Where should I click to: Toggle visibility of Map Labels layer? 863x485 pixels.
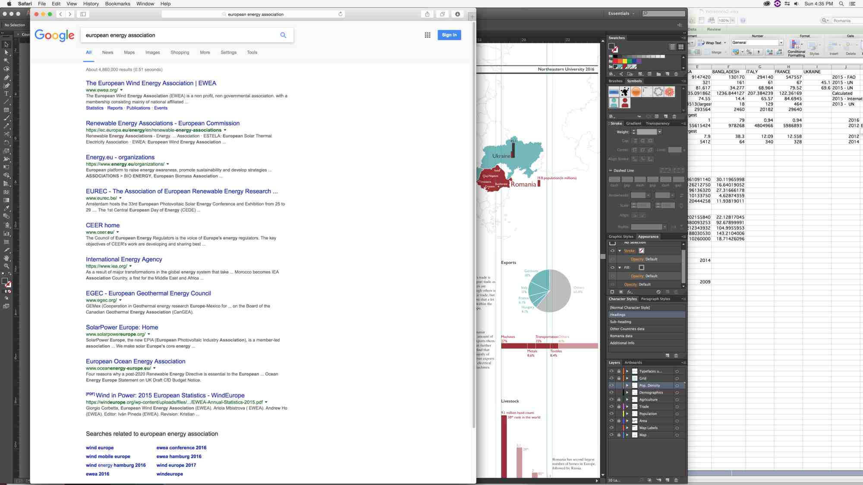pos(611,428)
